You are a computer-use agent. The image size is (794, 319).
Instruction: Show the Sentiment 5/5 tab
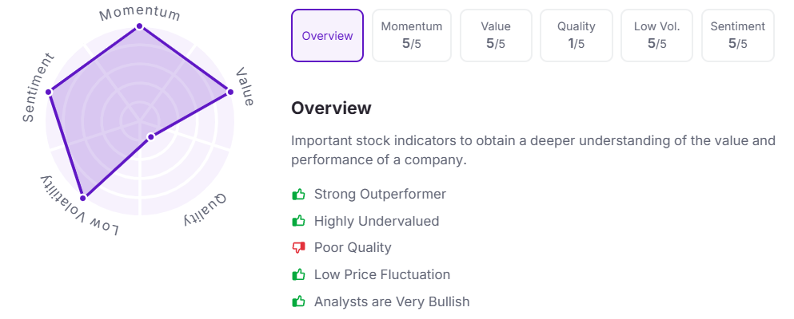(x=738, y=36)
